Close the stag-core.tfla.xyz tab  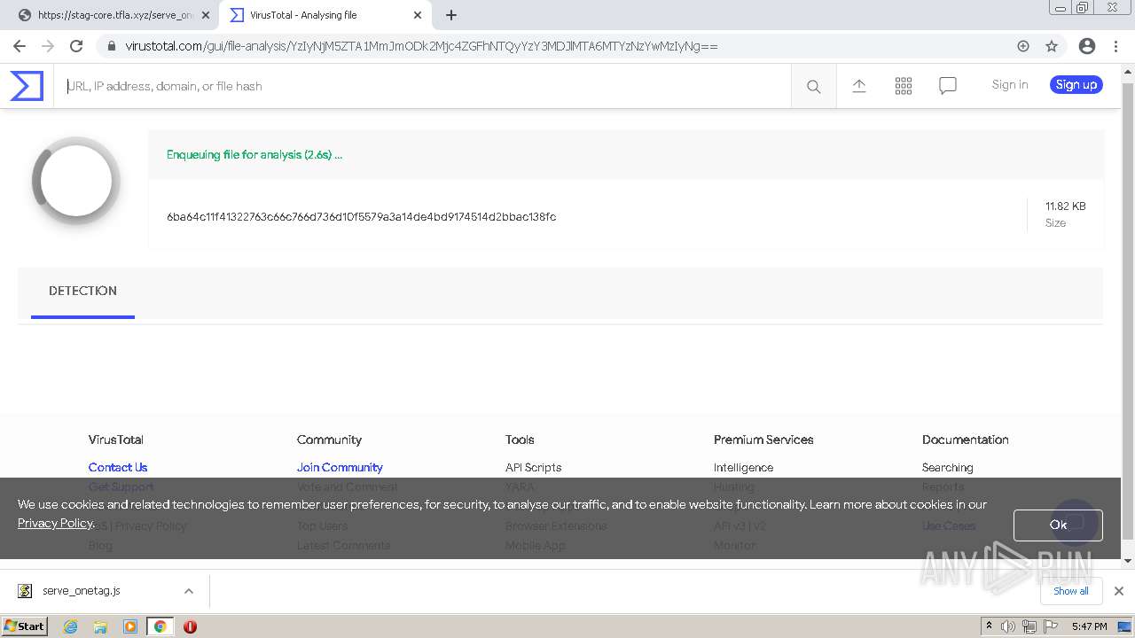pos(206,15)
